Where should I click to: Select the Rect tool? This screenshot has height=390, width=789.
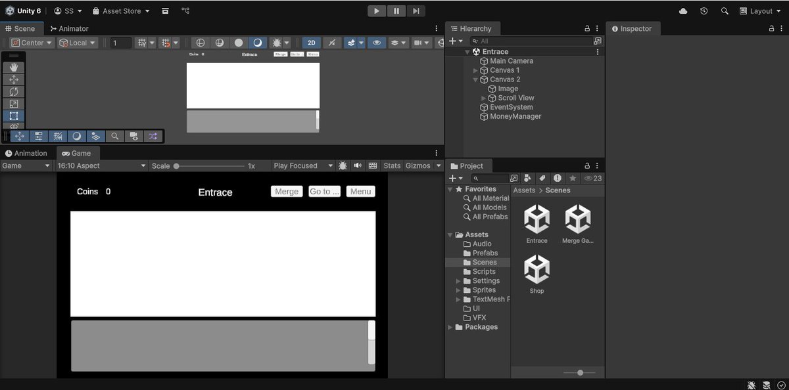click(x=14, y=116)
